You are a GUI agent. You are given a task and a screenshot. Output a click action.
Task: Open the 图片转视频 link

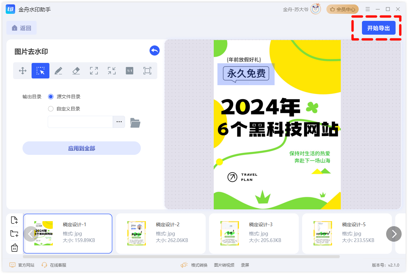coord(224,265)
